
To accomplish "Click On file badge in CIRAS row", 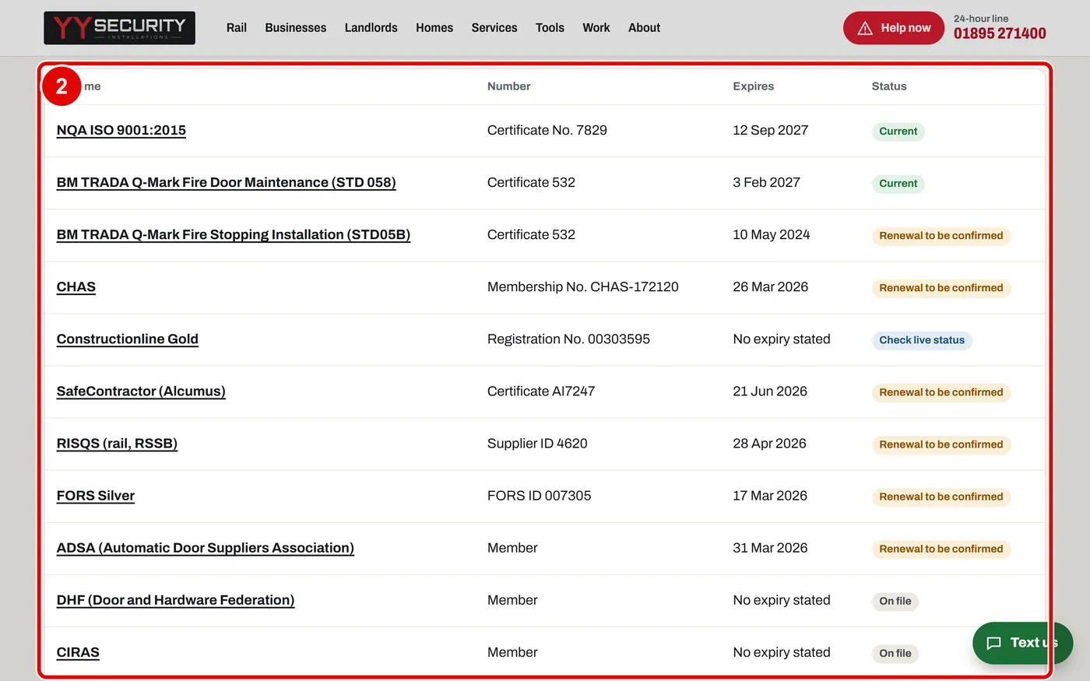I will tap(895, 653).
